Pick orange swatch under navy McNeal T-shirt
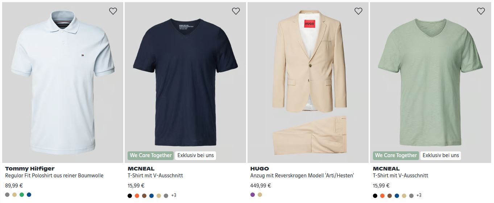 pyautogui.click(x=137, y=196)
